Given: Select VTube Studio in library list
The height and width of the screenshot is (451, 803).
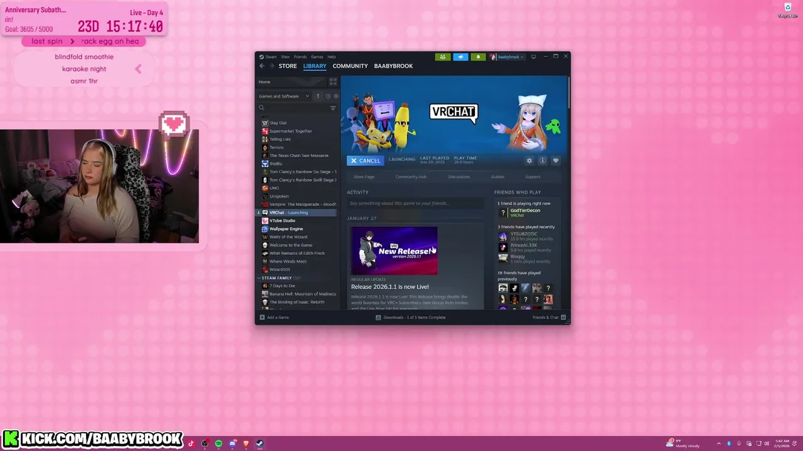Looking at the screenshot, I should pos(282,220).
